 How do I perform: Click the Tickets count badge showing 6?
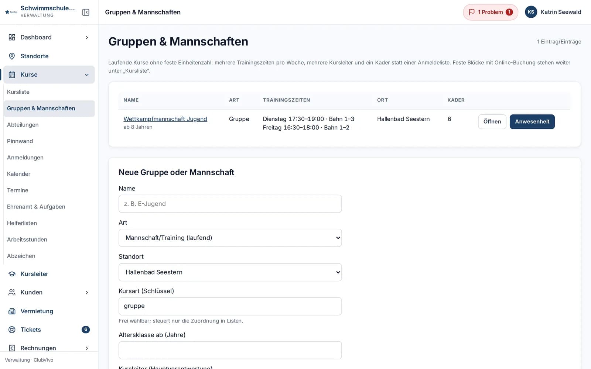pyautogui.click(x=86, y=330)
